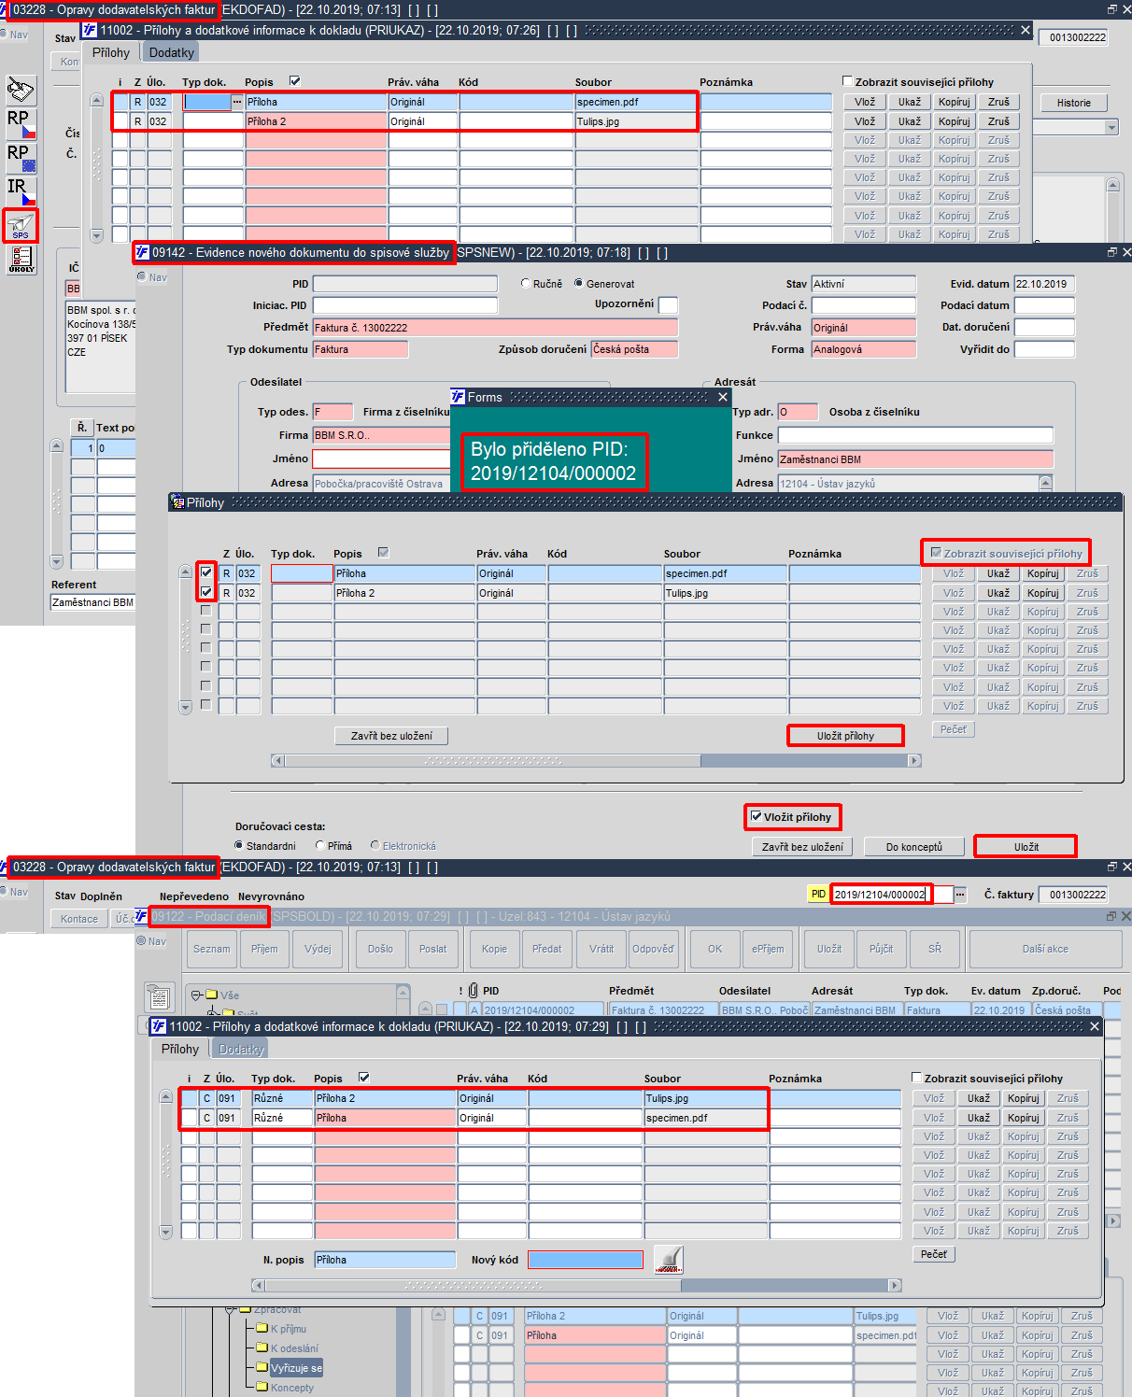Click the down arrow of the top Přílohy list
Image resolution: width=1132 pixels, height=1397 pixels.
click(x=96, y=236)
